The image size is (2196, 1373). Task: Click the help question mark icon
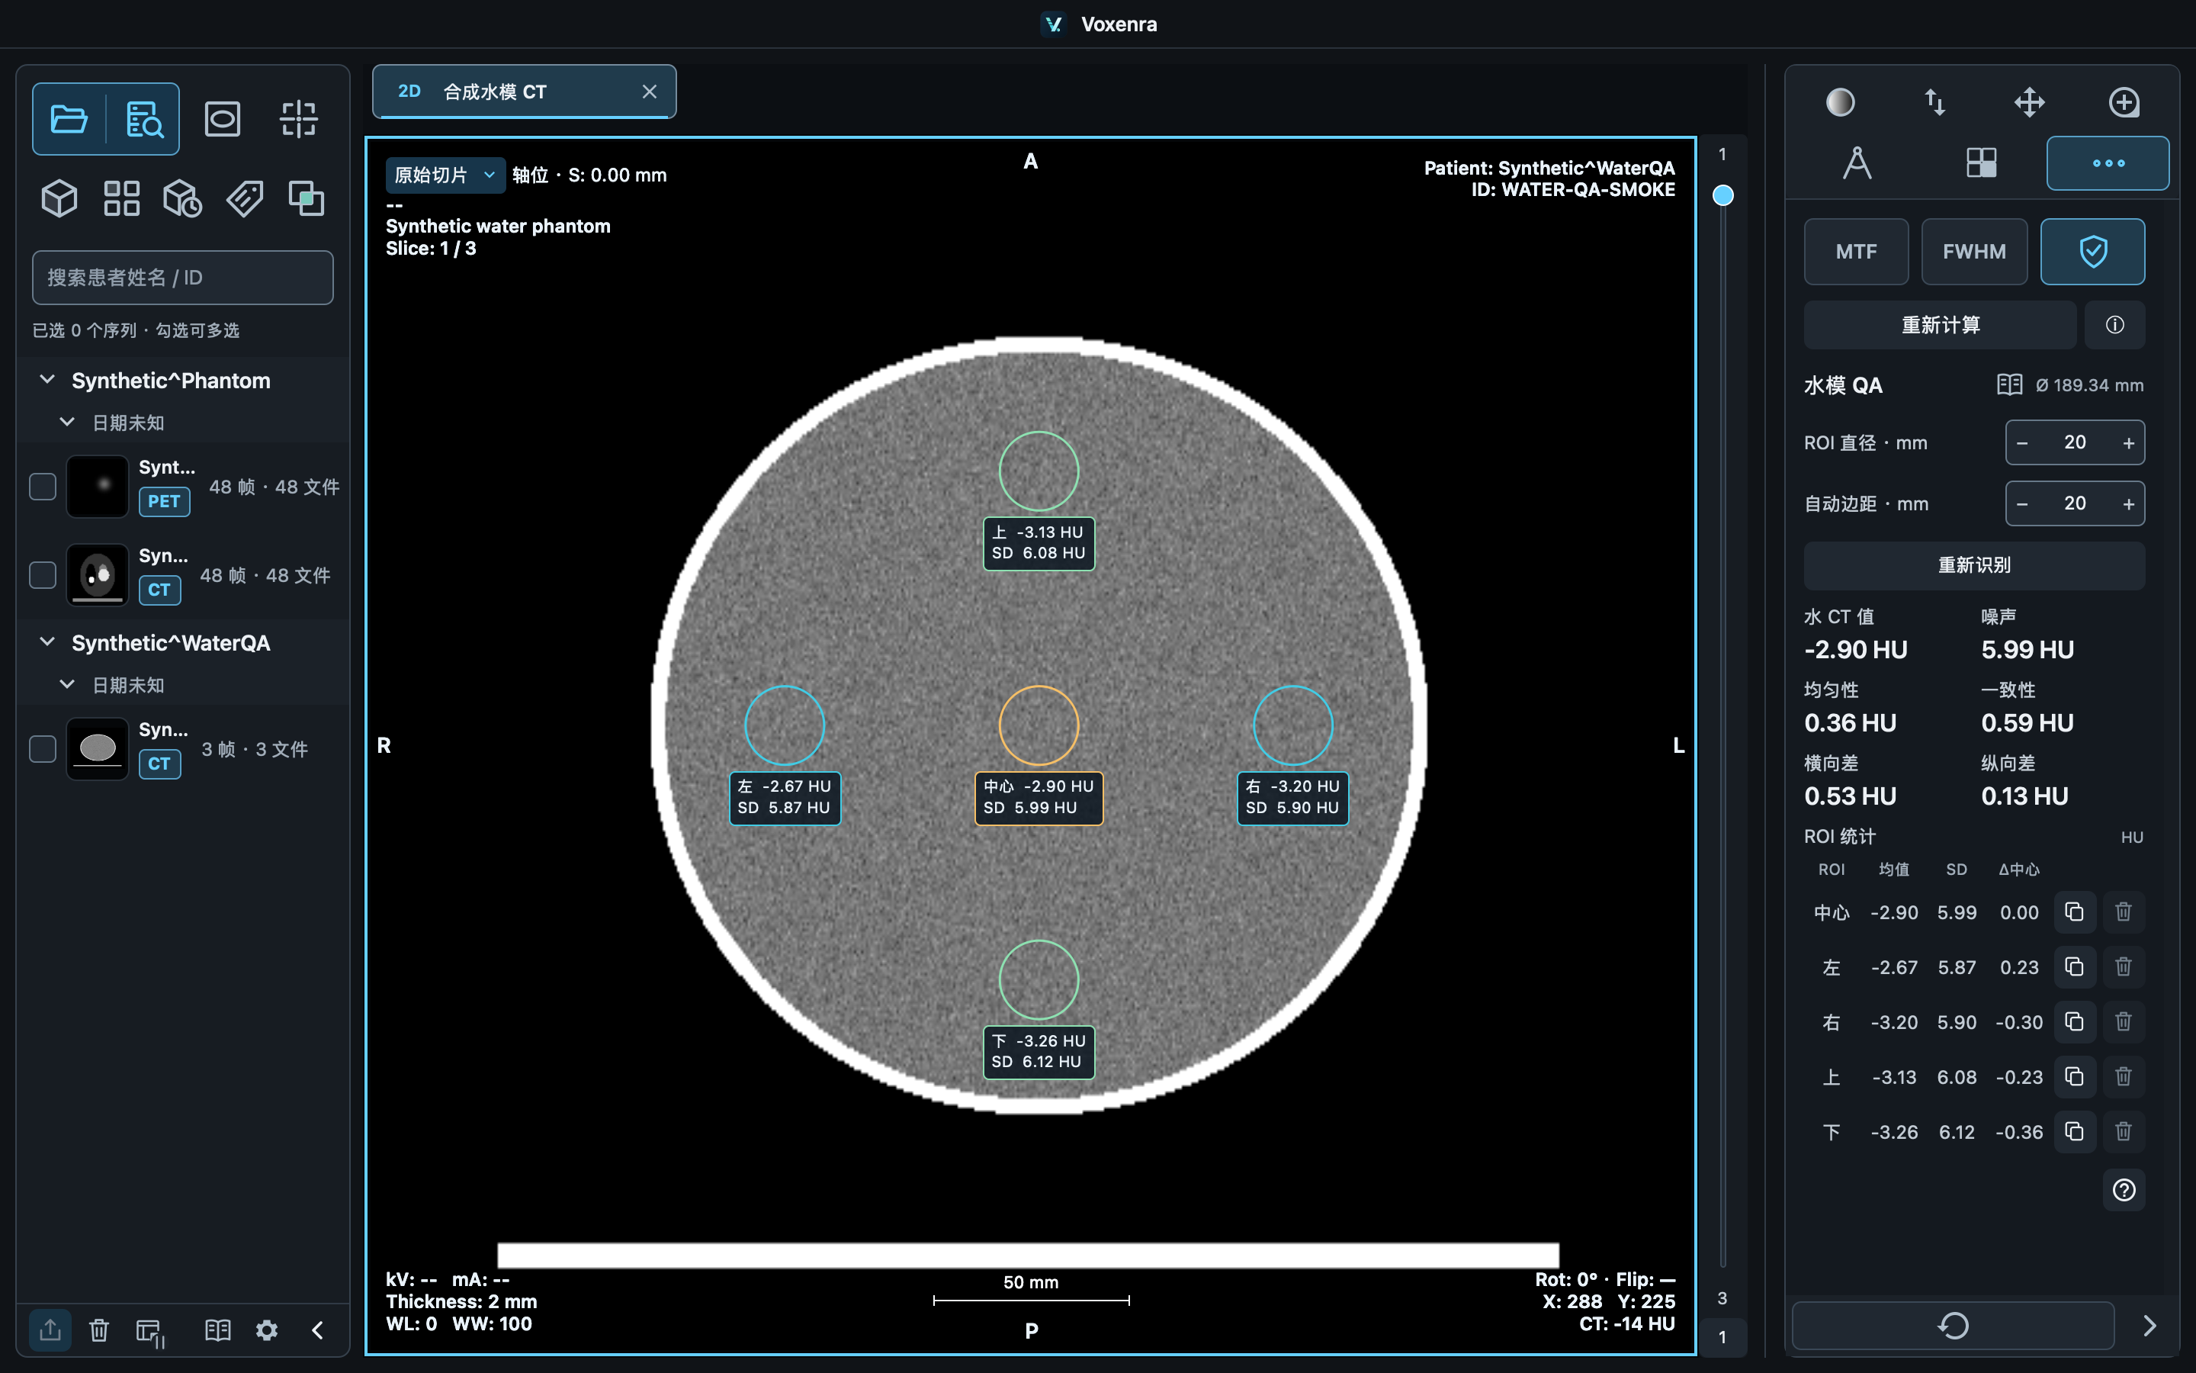click(2124, 1190)
